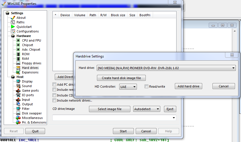Click Create hard disk image file button
The image size is (241, 142).
coord(121,78)
